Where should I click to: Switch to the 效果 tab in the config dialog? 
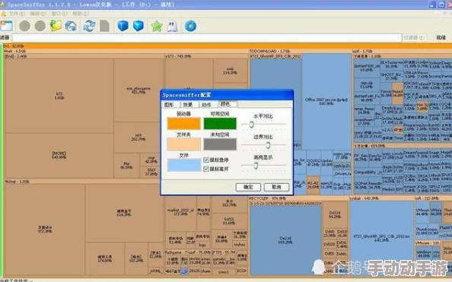[188, 105]
